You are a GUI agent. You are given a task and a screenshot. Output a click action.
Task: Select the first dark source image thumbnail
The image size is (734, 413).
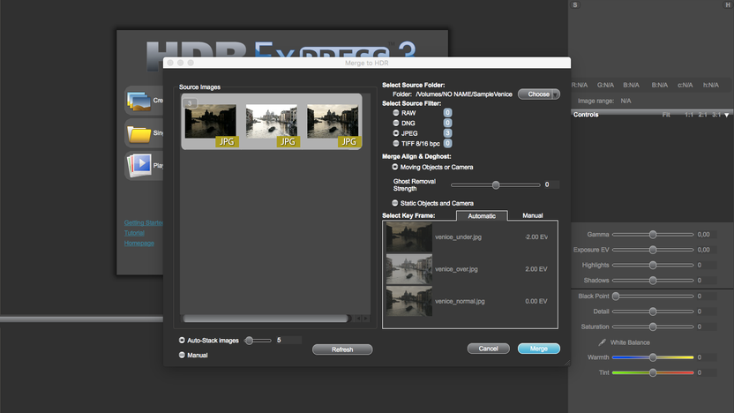211,122
